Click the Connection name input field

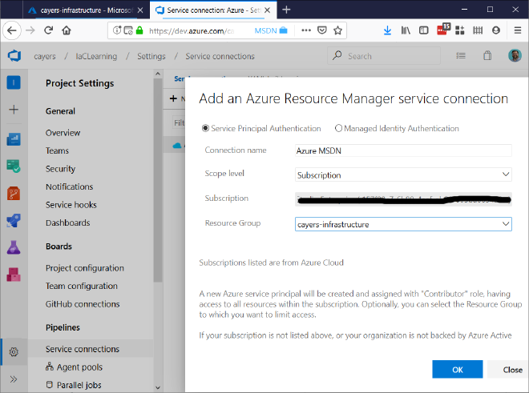(x=403, y=150)
